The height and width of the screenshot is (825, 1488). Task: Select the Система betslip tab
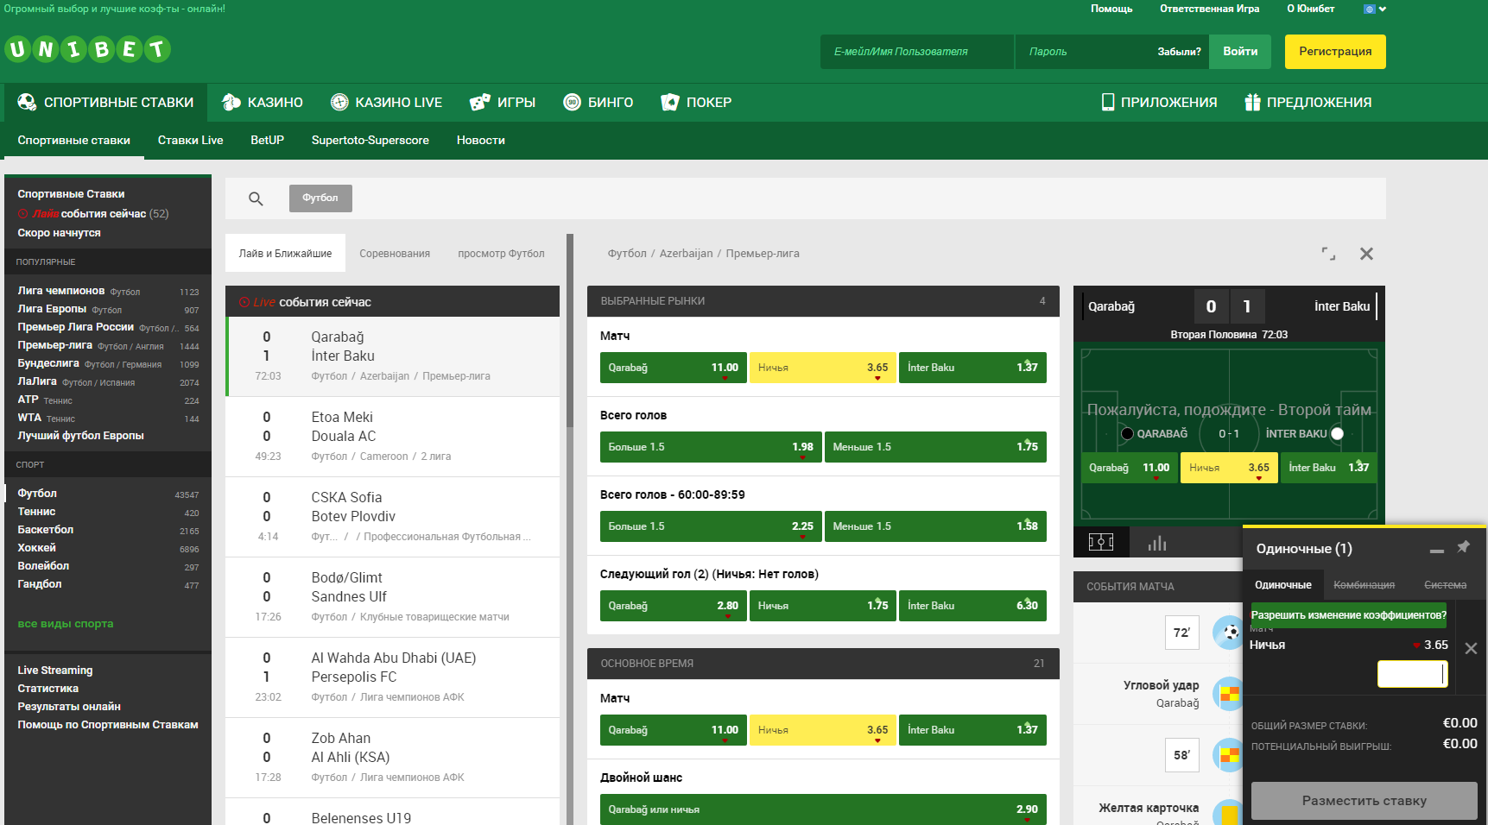tap(1445, 585)
